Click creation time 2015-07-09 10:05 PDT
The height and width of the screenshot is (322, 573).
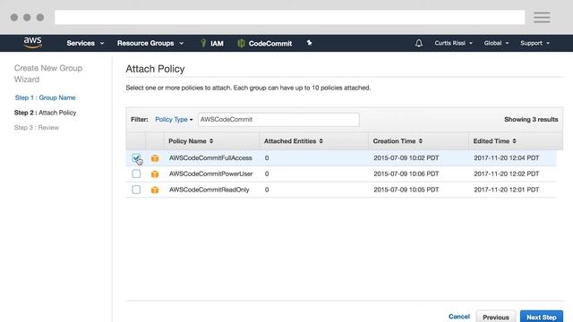click(x=406, y=190)
